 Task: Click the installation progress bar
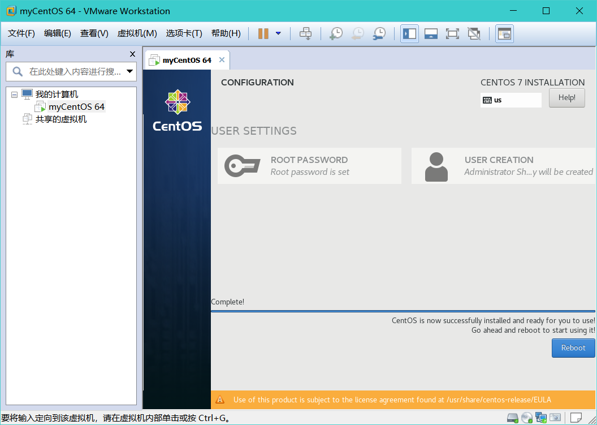pyautogui.click(x=403, y=311)
